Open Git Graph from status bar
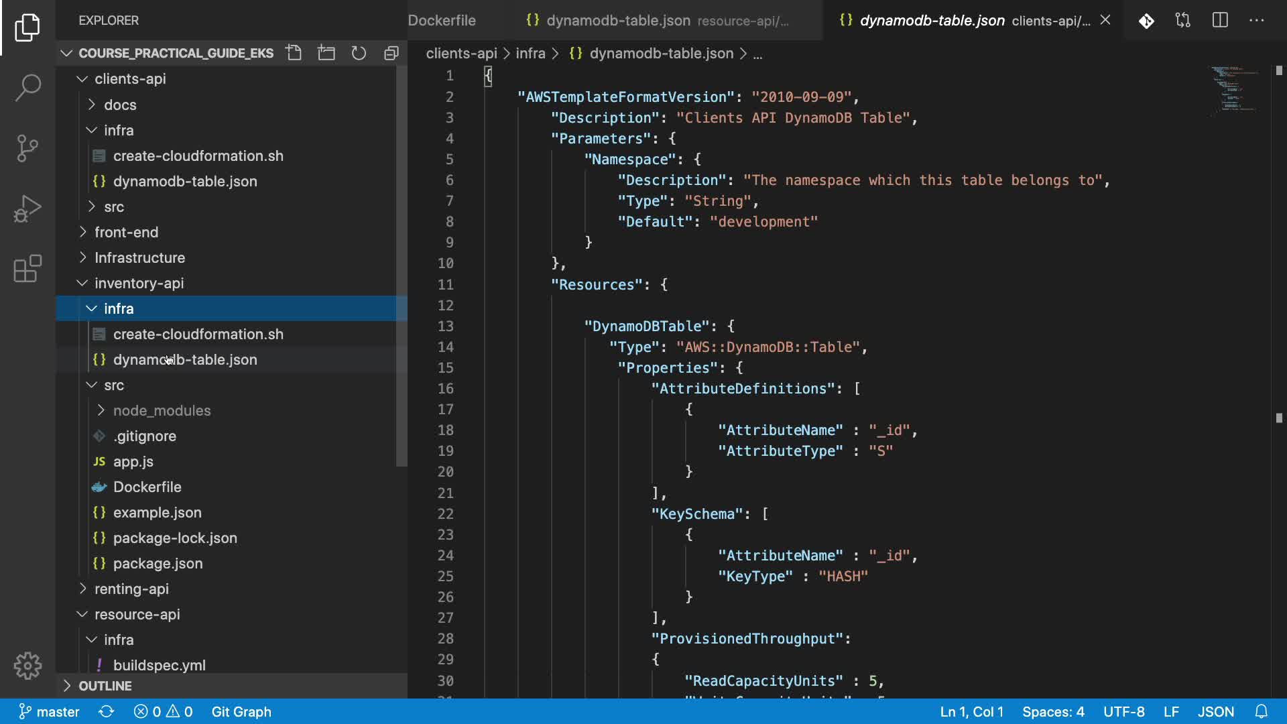The width and height of the screenshot is (1287, 724). [241, 711]
